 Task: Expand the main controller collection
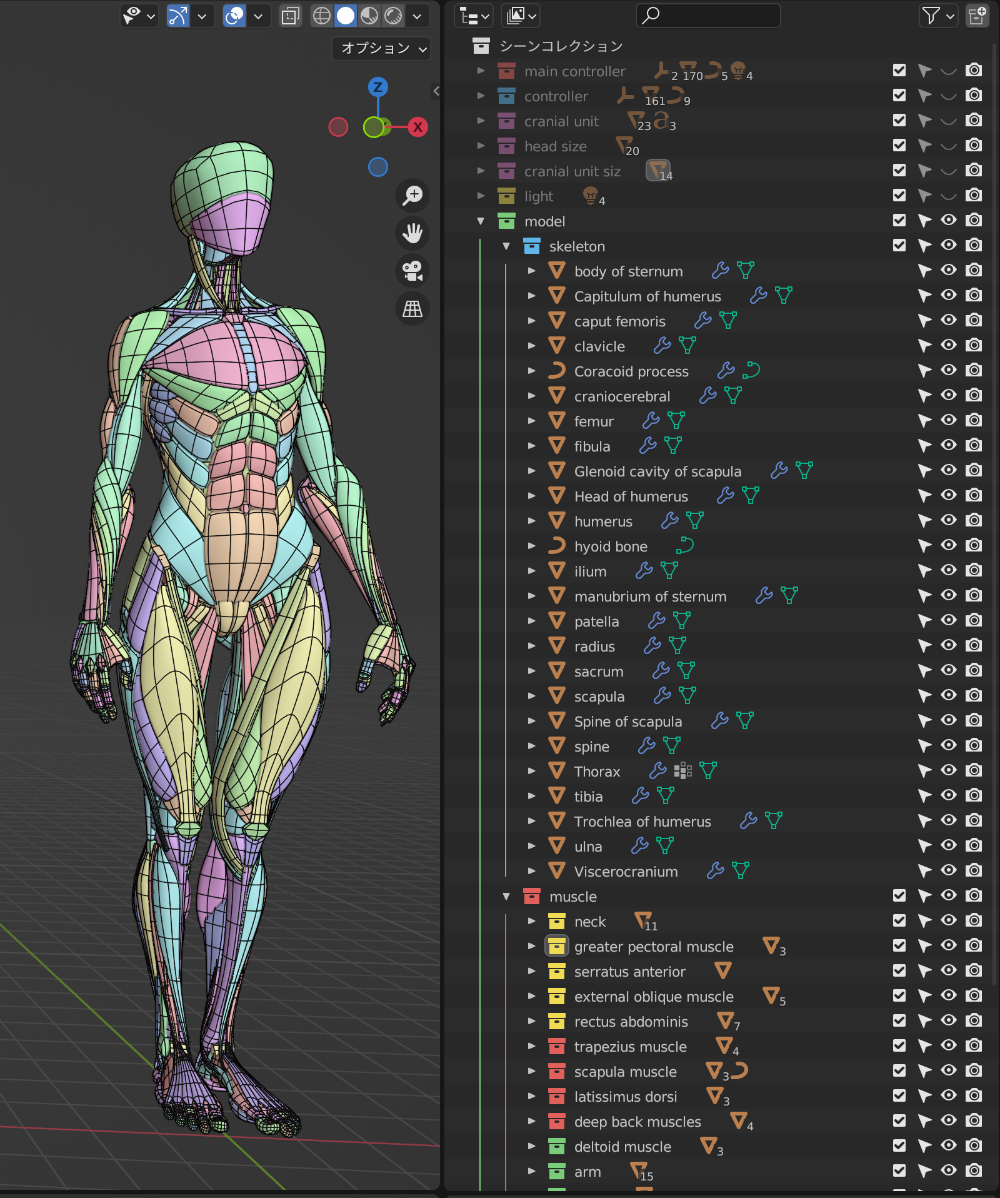pyautogui.click(x=481, y=71)
